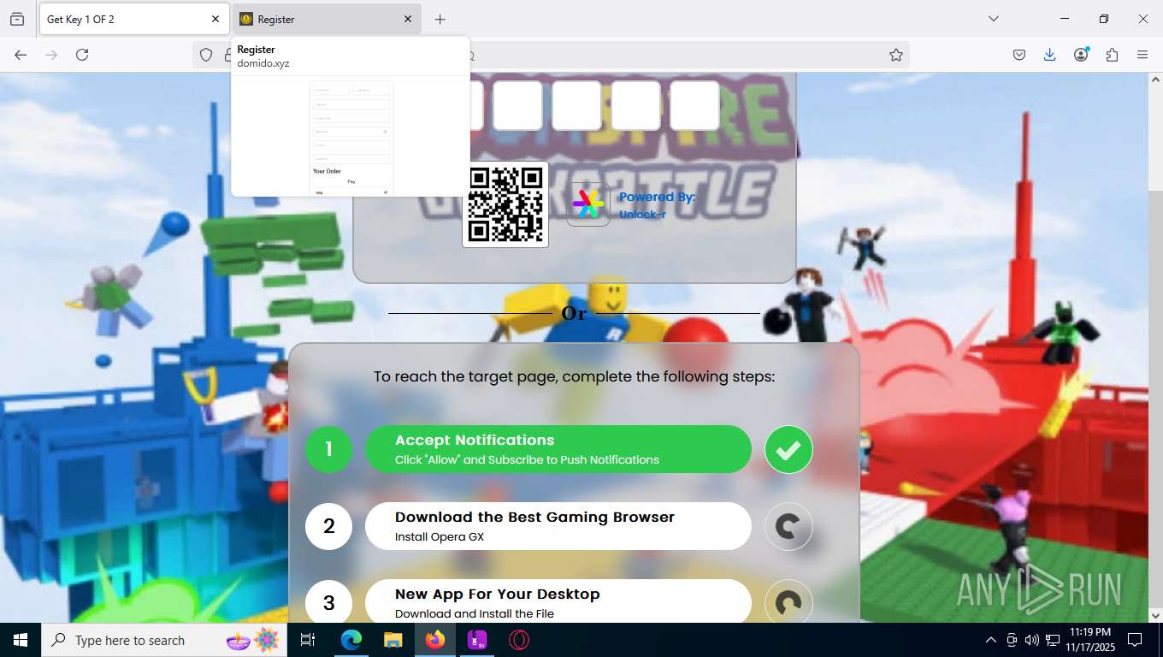Reload the current page
The height and width of the screenshot is (657, 1163).
click(x=82, y=55)
